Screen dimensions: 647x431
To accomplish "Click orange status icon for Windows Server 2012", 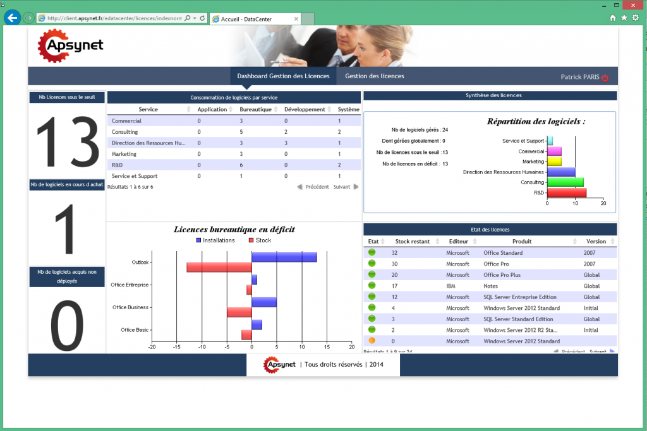I will [x=372, y=341].
